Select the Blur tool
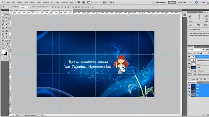The height and width of the screenshot is (117, 209). tap(3, 34)
